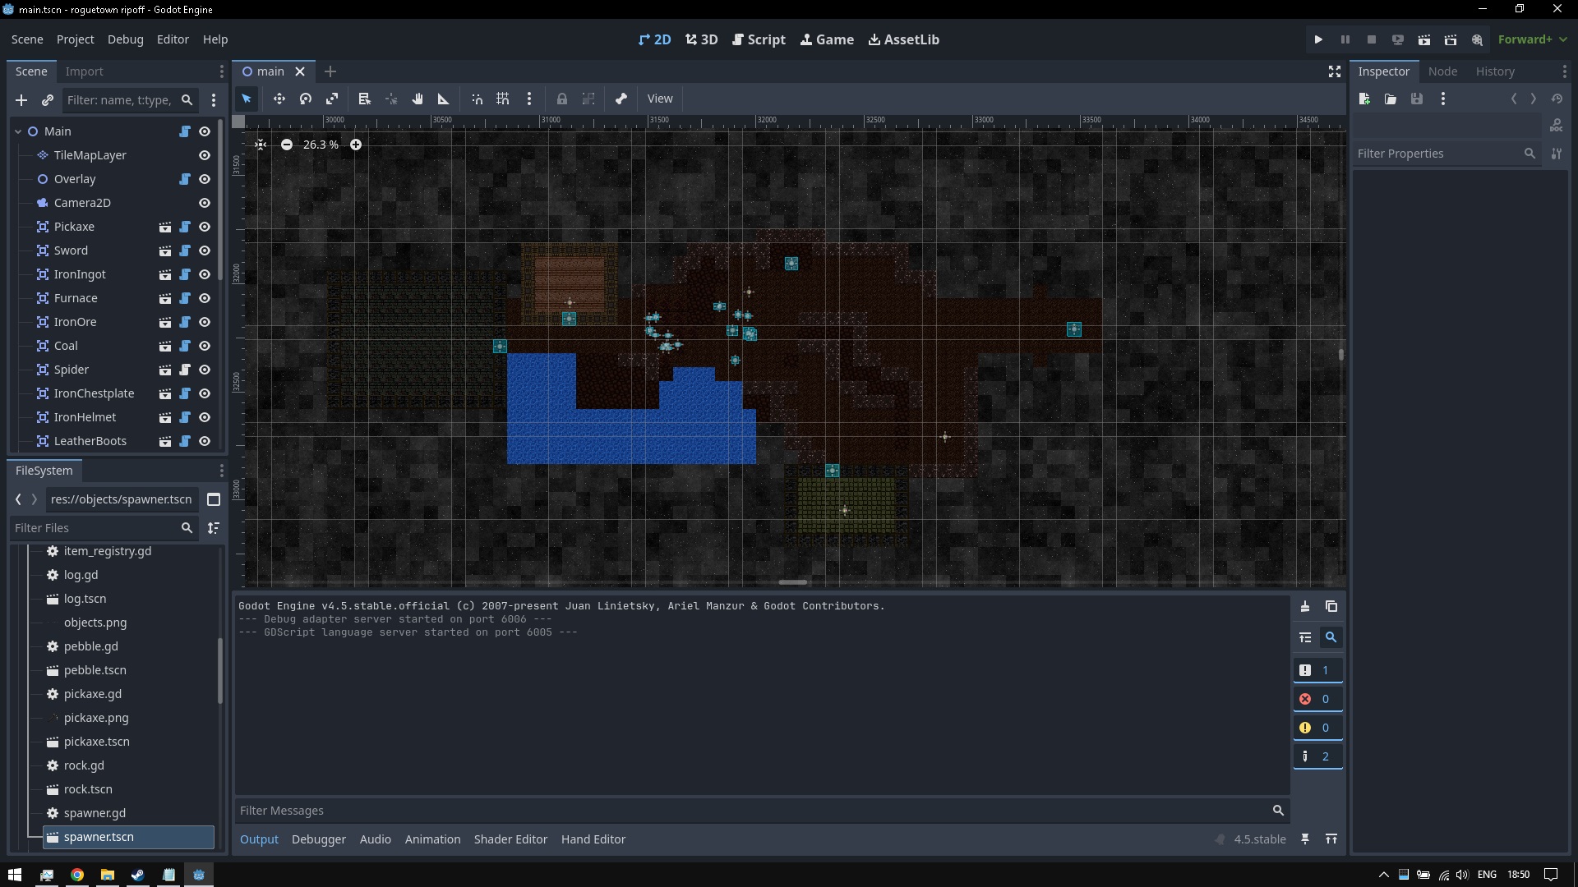Select the Move Mode tool
This screenshot has height=887, width=1578.
(x=279, y=99)
